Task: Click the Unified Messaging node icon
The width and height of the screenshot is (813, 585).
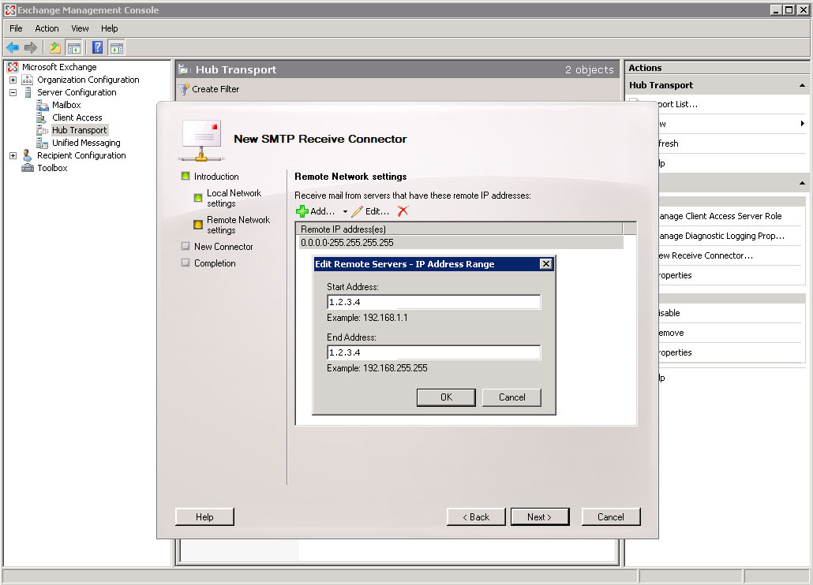Action: click(43, 143)
